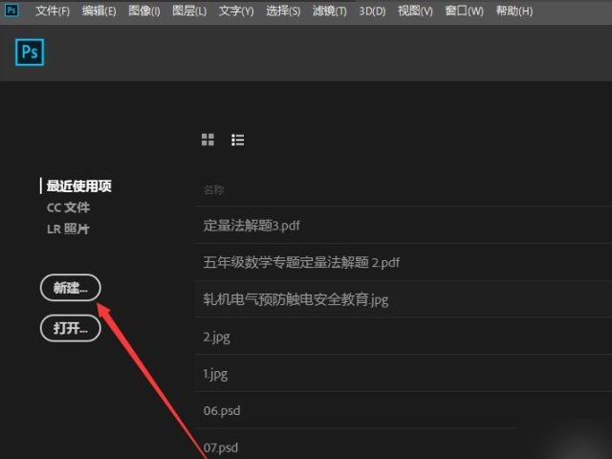Open the 滤镜(T) menu
Viewport: 612px width, 459px height.
point(329,11)
